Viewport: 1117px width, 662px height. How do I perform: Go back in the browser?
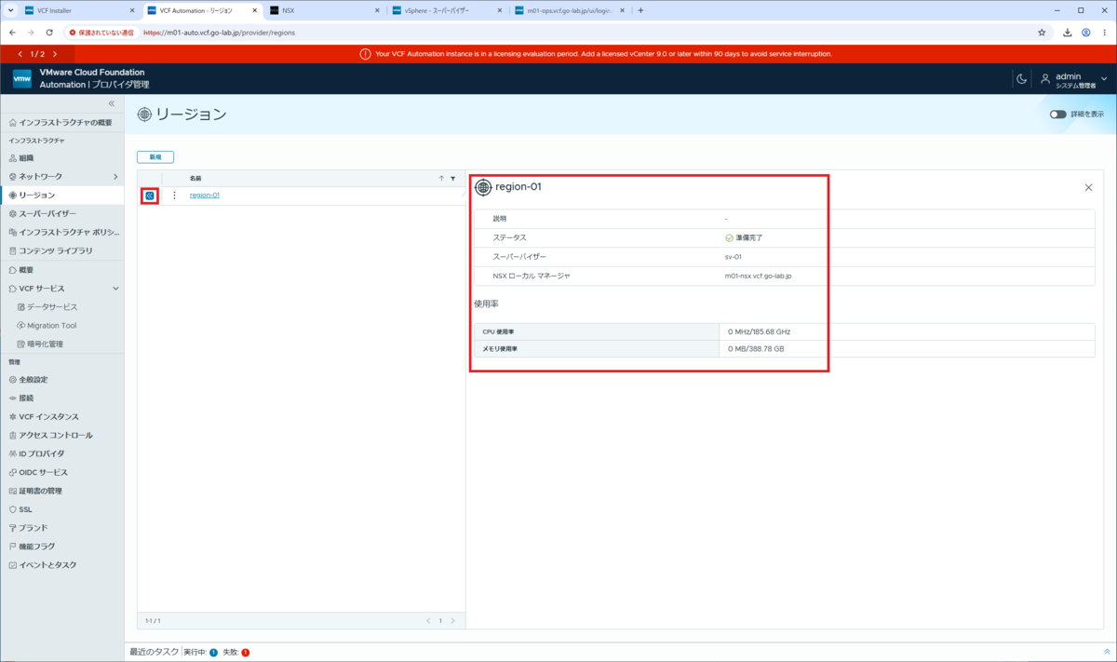[11, 32]
